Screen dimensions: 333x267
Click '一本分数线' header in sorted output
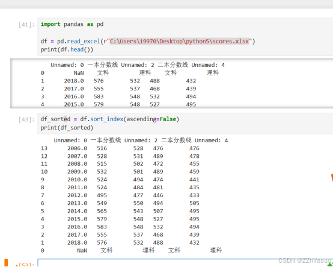106,140
